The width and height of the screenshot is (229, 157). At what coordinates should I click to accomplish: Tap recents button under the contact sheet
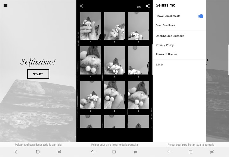tap(136, 152)
